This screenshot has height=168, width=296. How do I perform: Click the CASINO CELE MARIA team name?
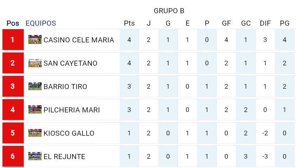tap(79, 40)
